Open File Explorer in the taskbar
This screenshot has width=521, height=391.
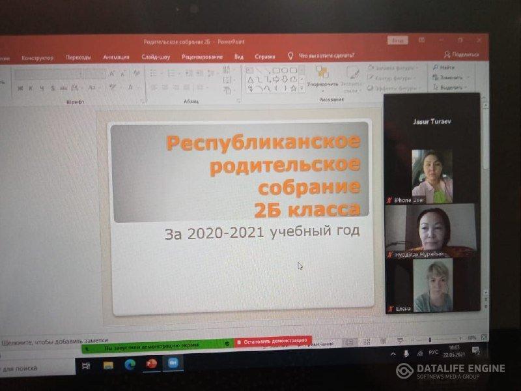[108, 365]
